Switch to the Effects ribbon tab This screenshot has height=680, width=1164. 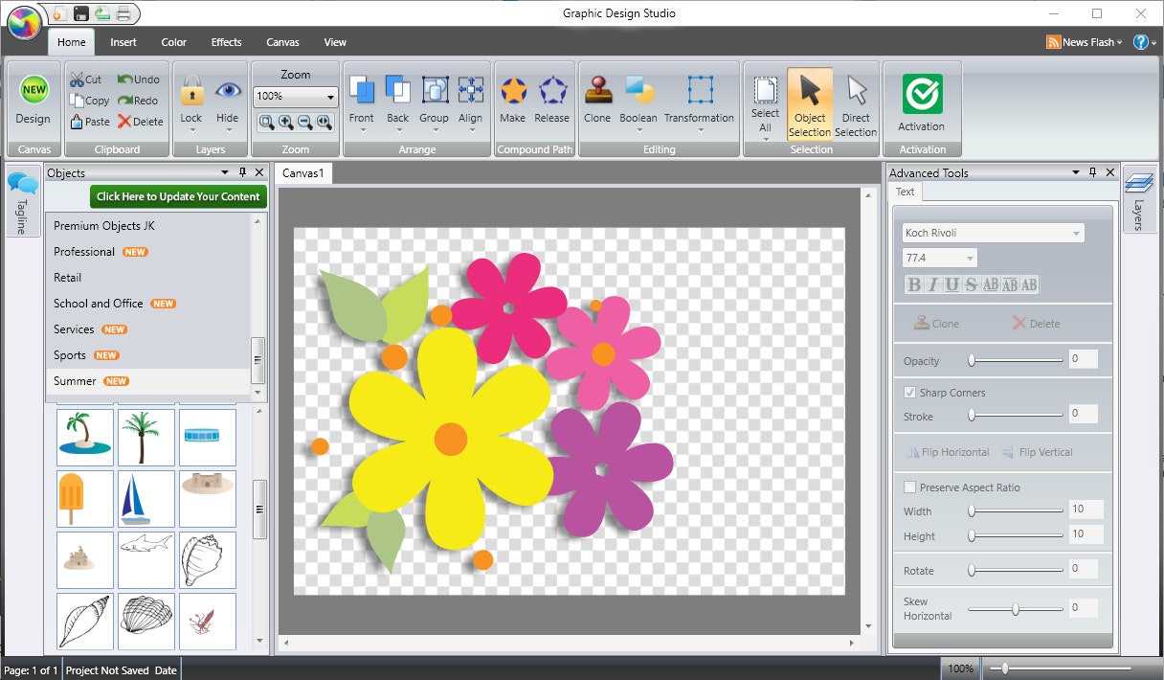[x=227, y=42]
